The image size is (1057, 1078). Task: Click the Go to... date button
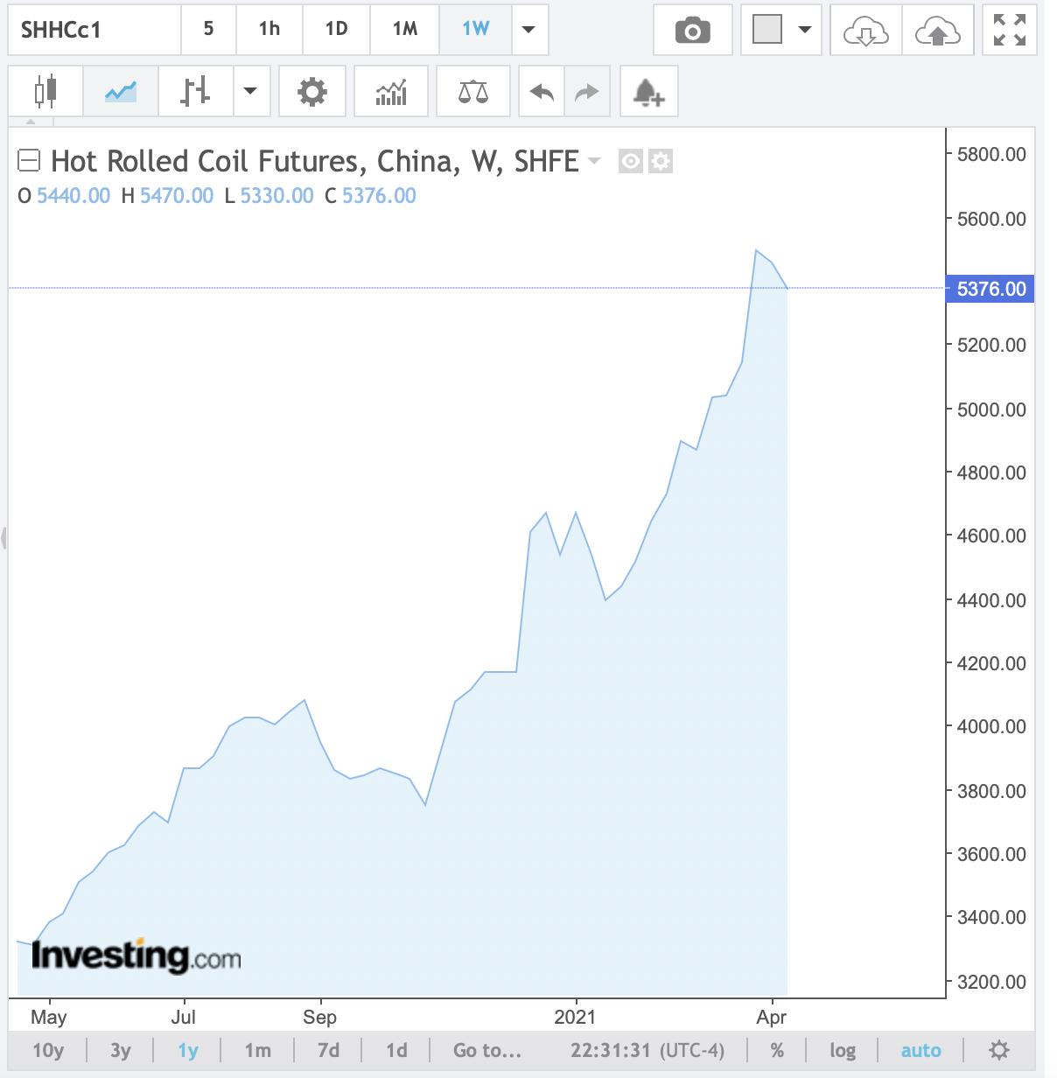[x=486, y=1050]
